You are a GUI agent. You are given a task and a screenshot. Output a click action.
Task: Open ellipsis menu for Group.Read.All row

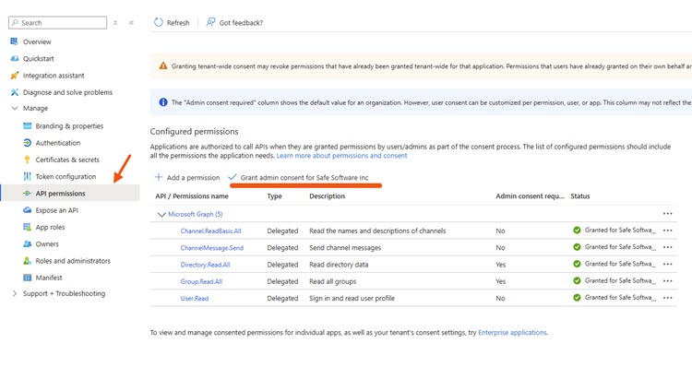pyautogui.click(x=668, y=280)
